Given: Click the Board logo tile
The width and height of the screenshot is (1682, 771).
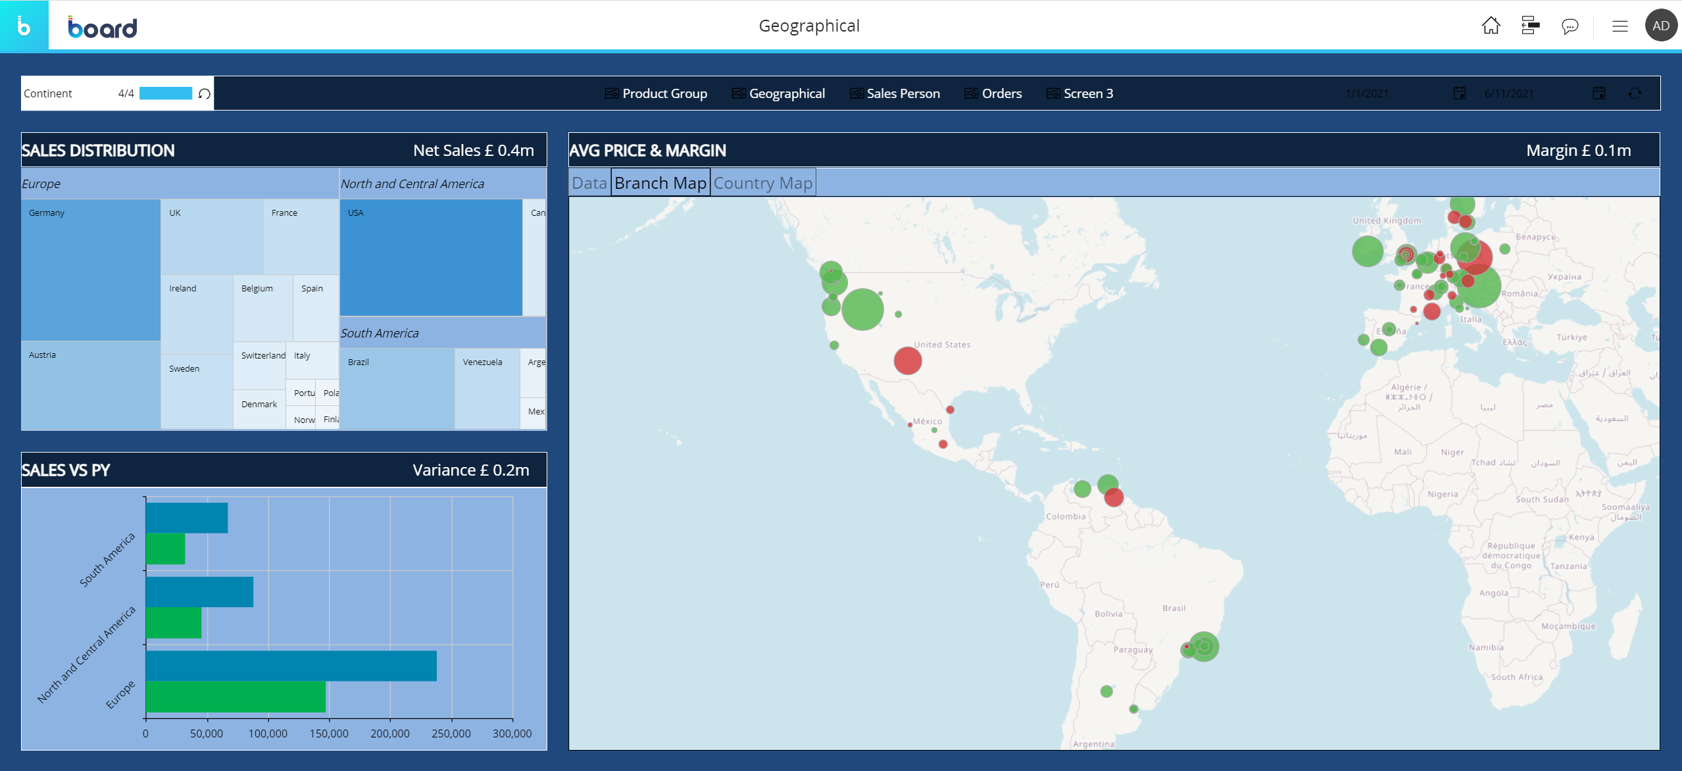Looking at the screenshot, I should (24, 26).
